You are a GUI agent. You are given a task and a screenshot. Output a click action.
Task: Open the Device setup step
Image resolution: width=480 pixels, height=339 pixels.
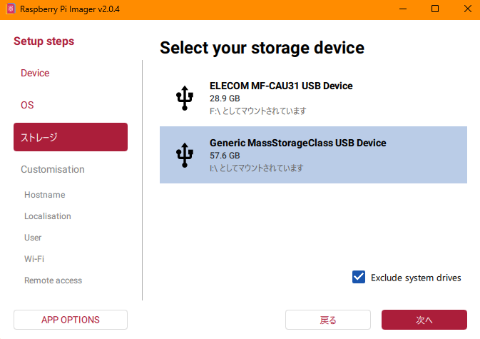click(35, 74)
